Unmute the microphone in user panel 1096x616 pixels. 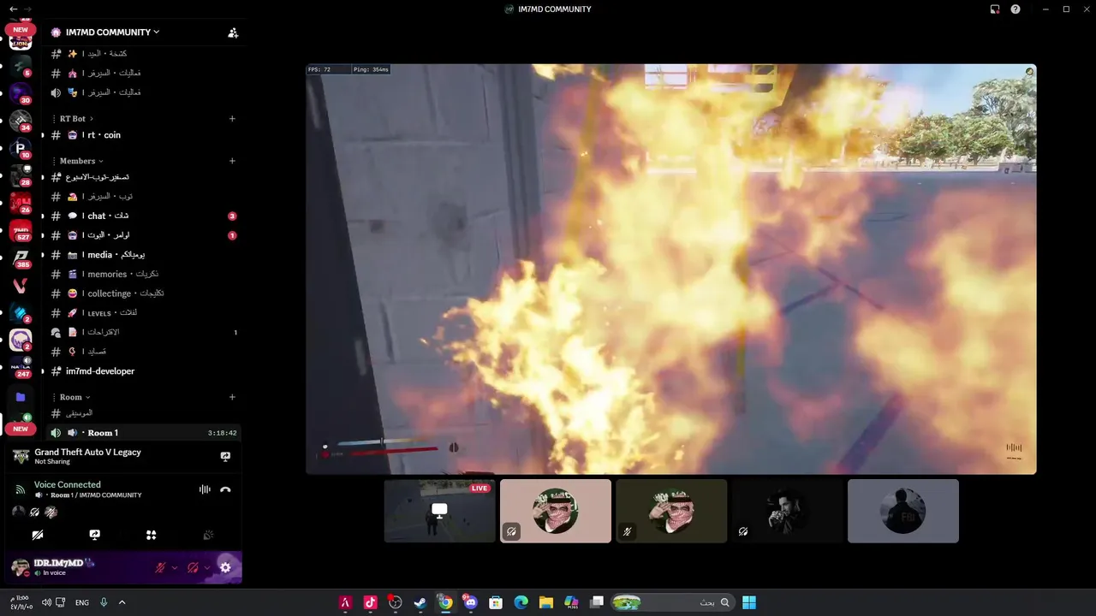[x=160, y=567]
